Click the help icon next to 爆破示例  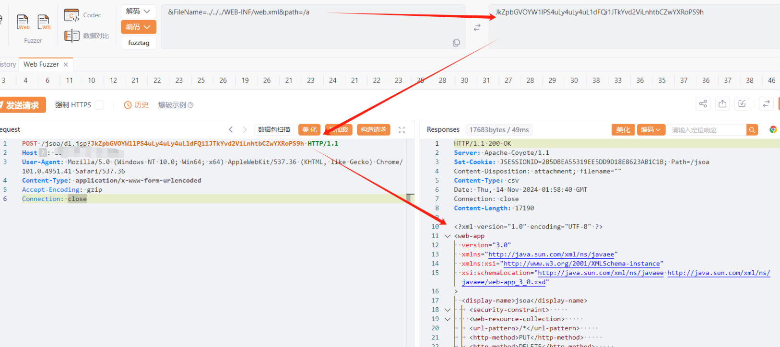click(190, 105)
